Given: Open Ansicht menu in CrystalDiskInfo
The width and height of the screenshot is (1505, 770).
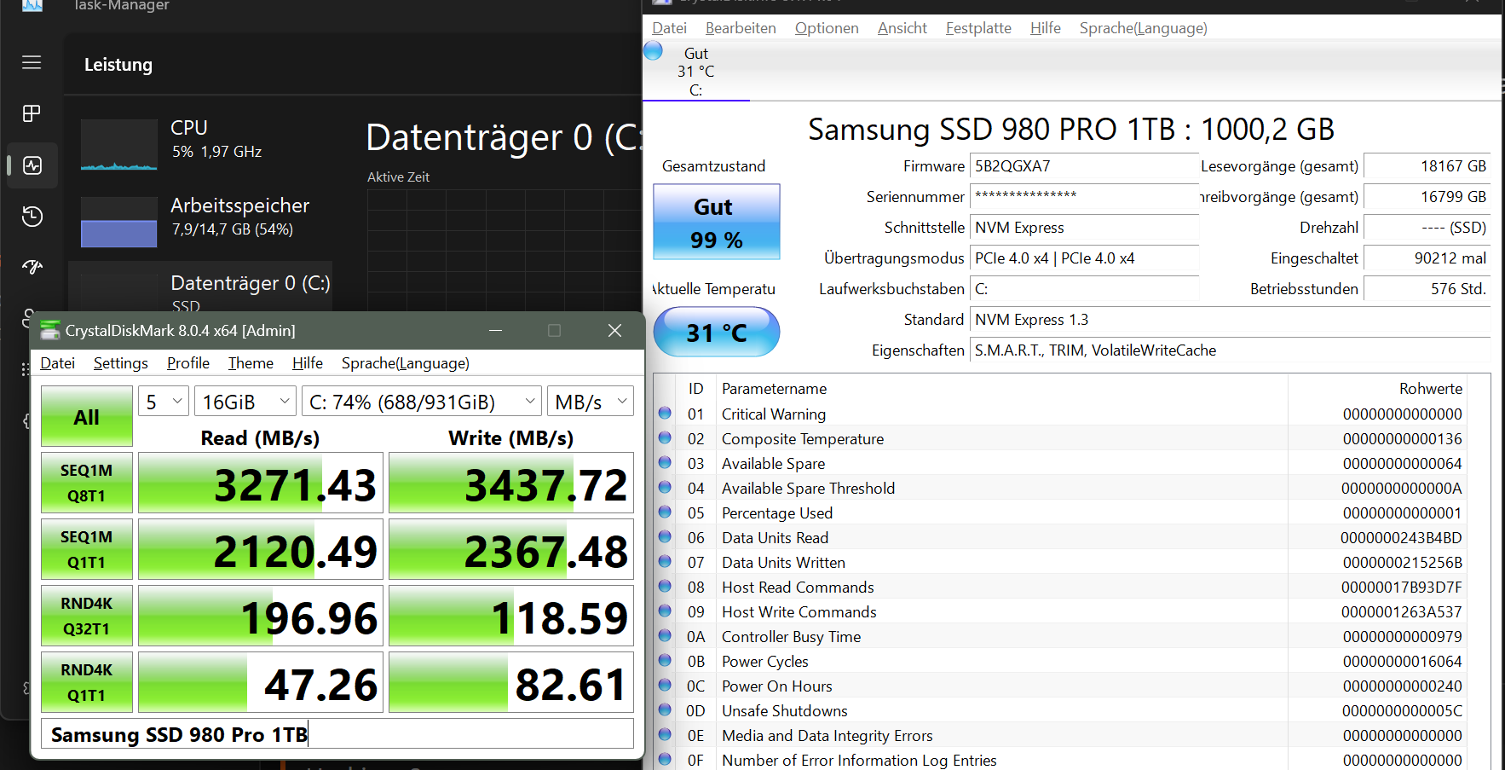Looking at the screenshot, I should point(902,28).
